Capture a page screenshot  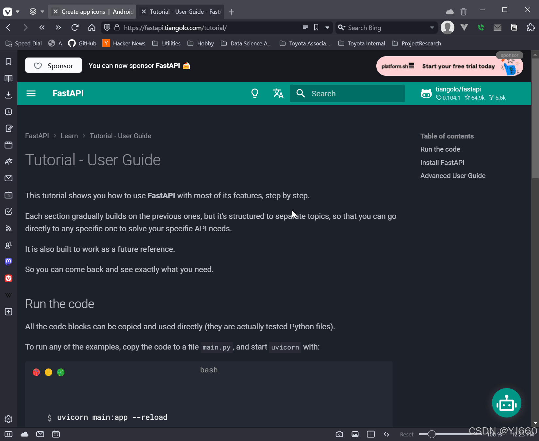click(339, 434)
